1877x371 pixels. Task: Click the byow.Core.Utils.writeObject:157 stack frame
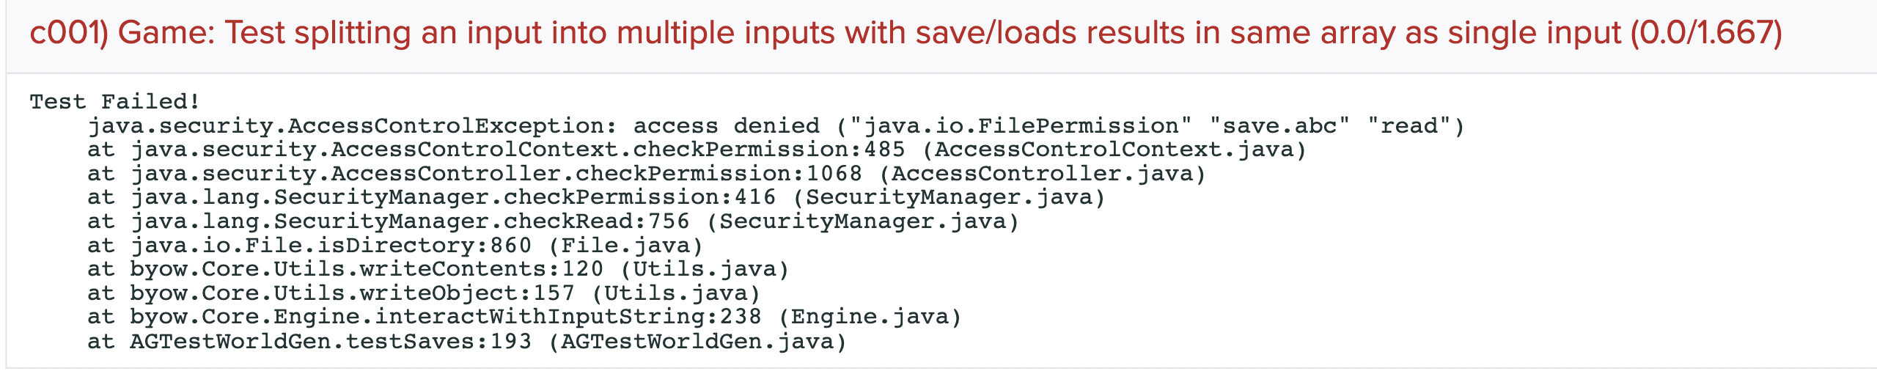[352, 293]
